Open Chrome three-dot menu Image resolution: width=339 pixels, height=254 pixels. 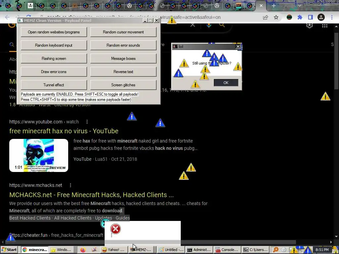(x=332, y=17)
